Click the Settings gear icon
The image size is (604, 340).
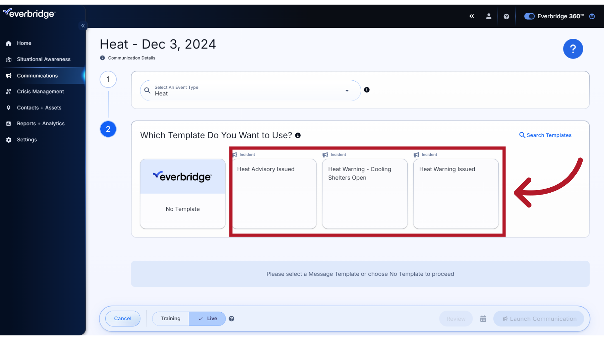(x=8, y=140)
